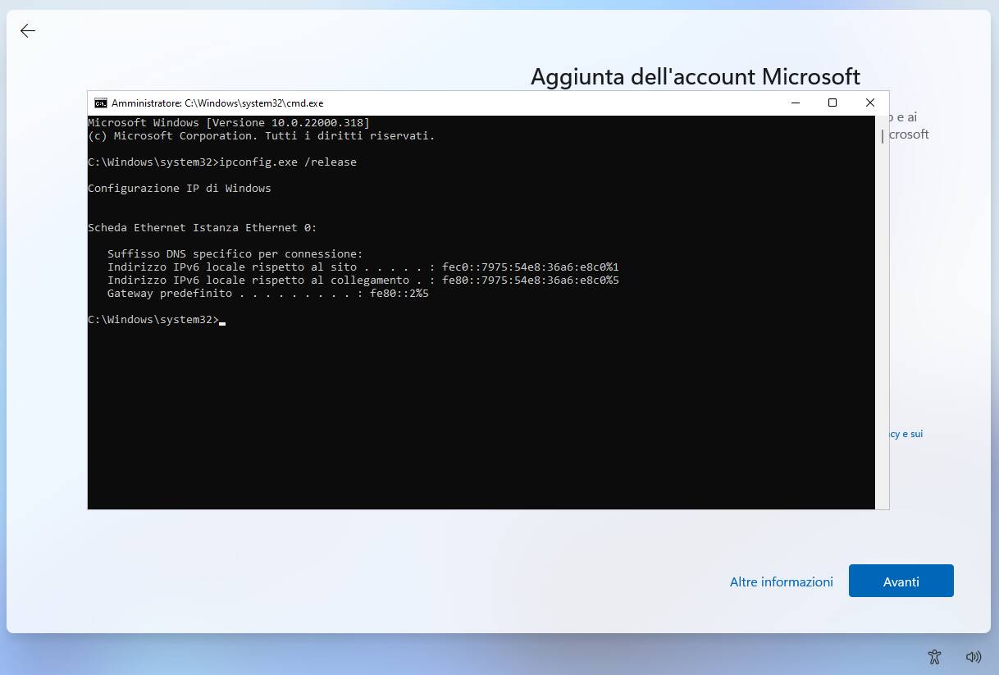This screenshot has width=999, height=675.
Task: Open the cmd.exe window system menu icon
Action: click(101, 103)
